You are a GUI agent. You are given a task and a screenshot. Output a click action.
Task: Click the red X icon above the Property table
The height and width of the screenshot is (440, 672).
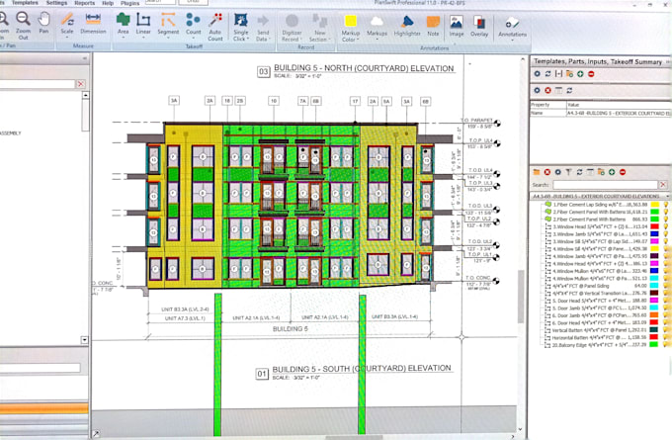(x=547, y=90)
